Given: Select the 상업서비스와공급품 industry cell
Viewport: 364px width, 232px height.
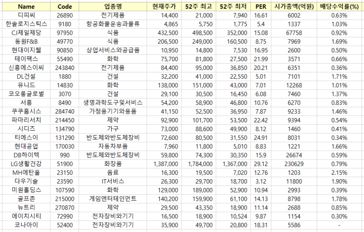Looking at the screenshot, I should click(113, 50).
